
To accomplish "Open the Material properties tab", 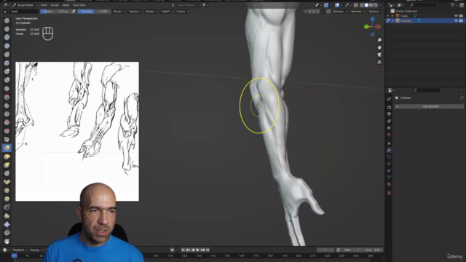I will point(389,184).
